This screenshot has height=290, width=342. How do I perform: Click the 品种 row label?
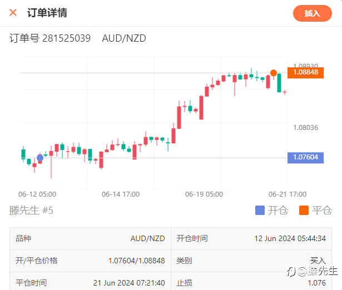point(23,238)
